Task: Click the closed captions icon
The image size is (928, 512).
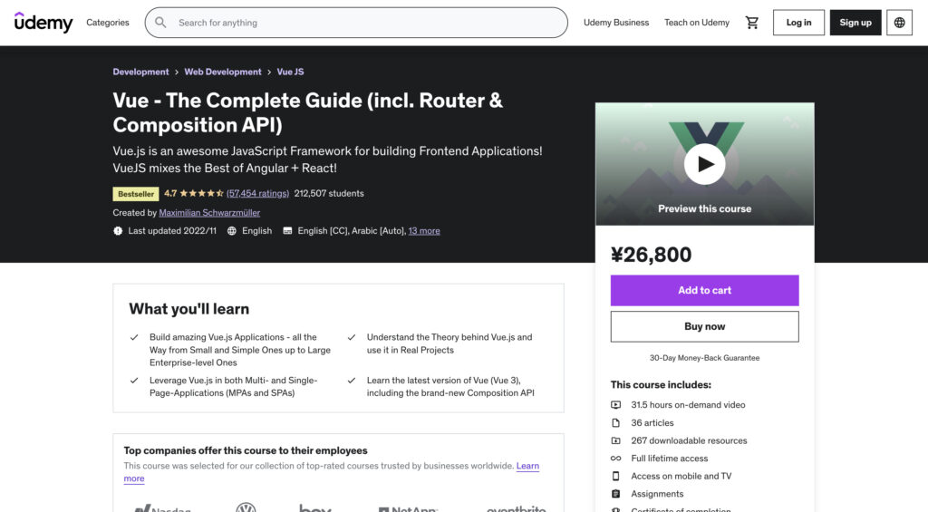Action: point(287,231)
